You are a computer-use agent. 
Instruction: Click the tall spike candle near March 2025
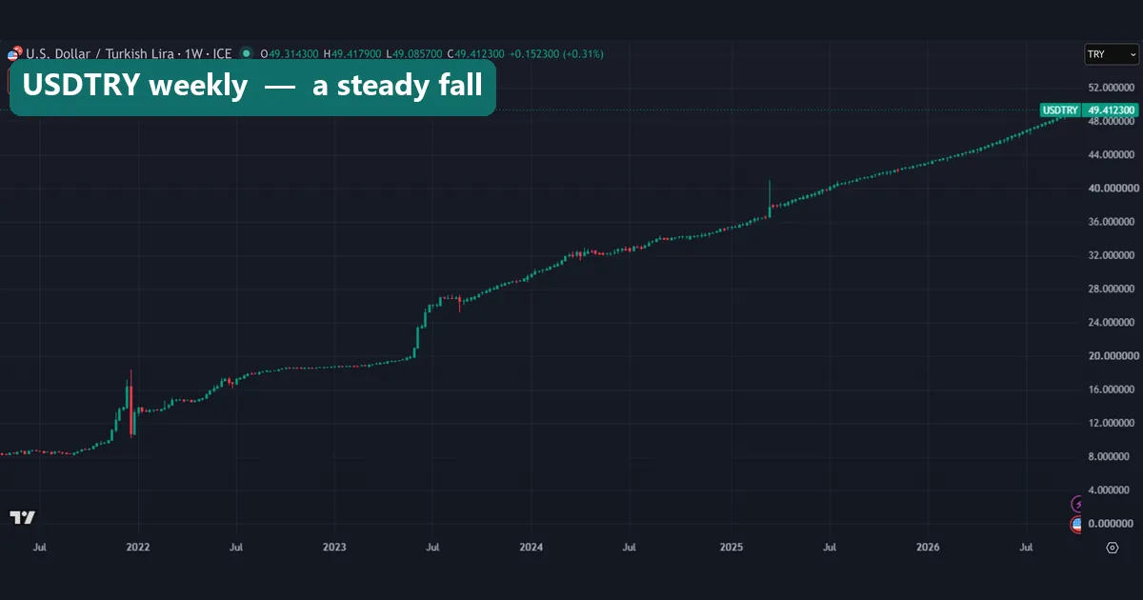(770, 198)
